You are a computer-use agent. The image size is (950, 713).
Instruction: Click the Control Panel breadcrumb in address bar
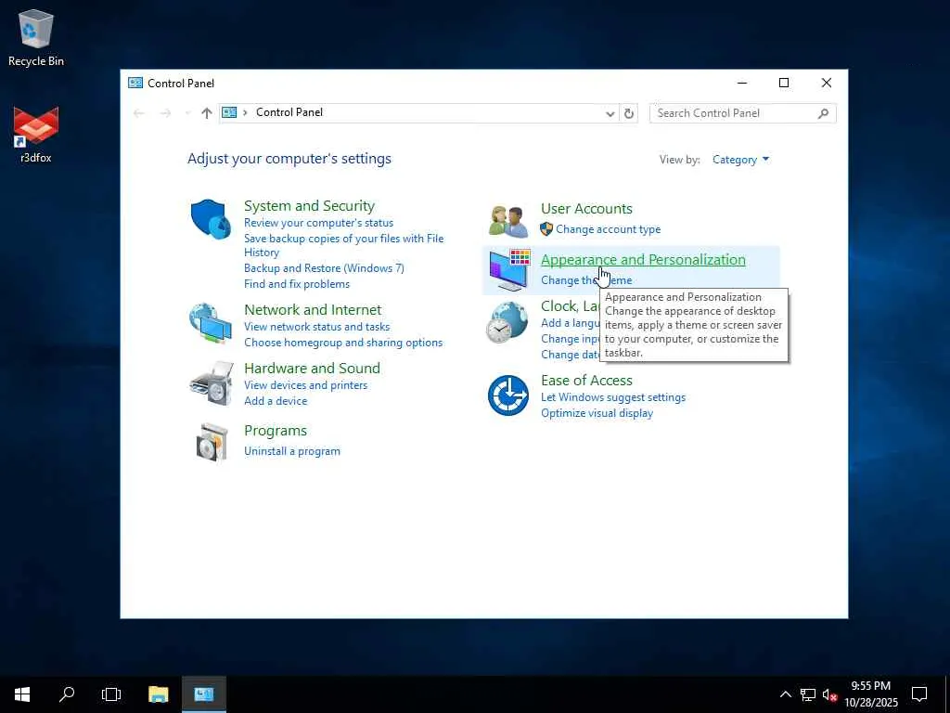pos(289,112)
